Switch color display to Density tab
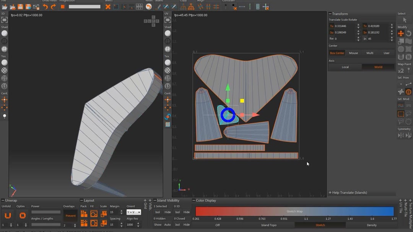The height and width of the screenshot is (232, 413). (371, 225)
